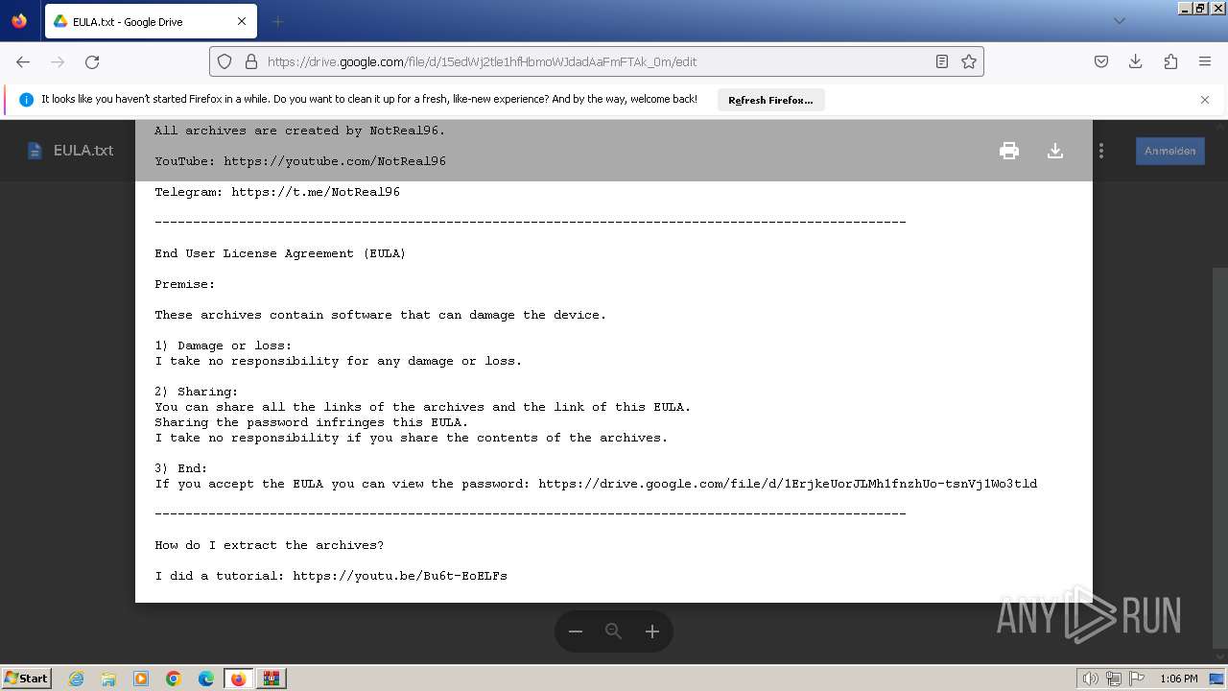The image size is (1228, 691).
Task: Reload the current page
Action: point(92,61)
